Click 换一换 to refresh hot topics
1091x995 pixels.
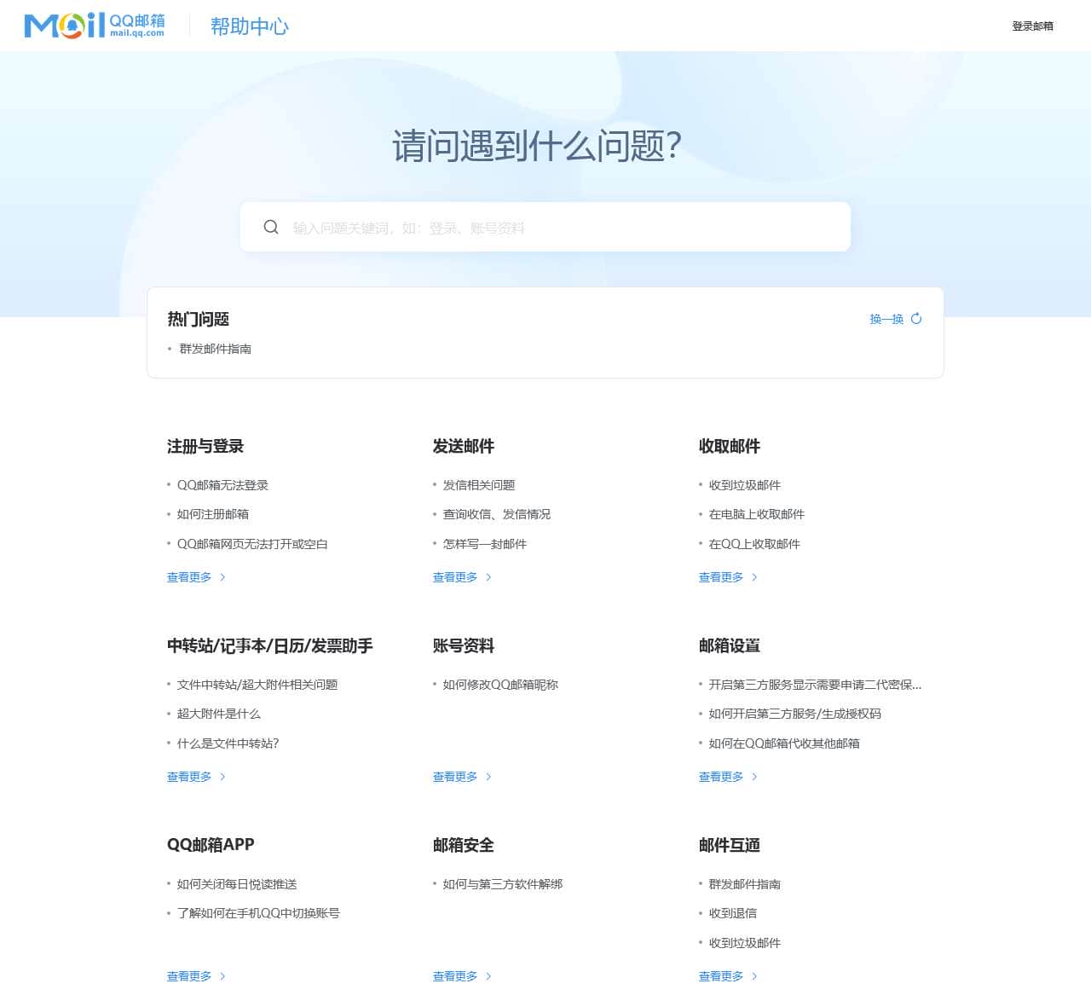886,319
